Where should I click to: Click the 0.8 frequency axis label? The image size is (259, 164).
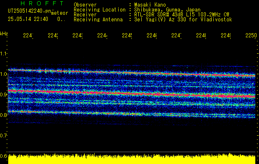click(x=4, y=115)
